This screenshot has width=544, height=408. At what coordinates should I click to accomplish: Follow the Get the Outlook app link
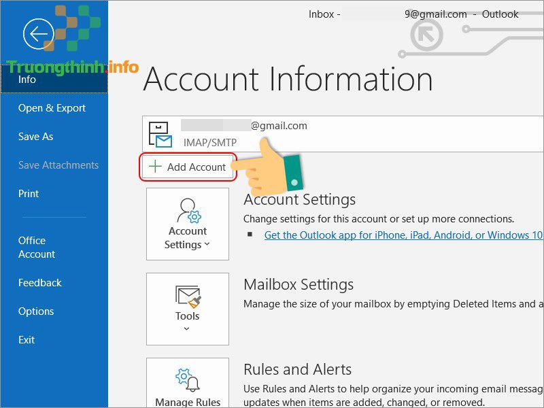coord(403,235)
